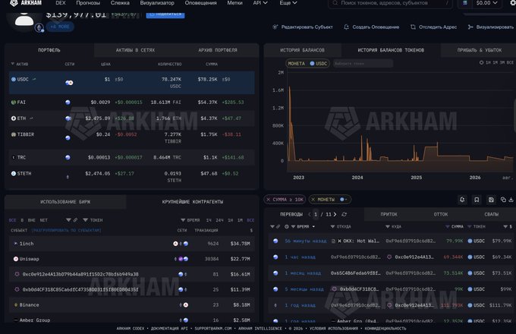Screen dimensions: 516x334
Task: Click the +4 MORE badge
Action: (x=60, y=27)
